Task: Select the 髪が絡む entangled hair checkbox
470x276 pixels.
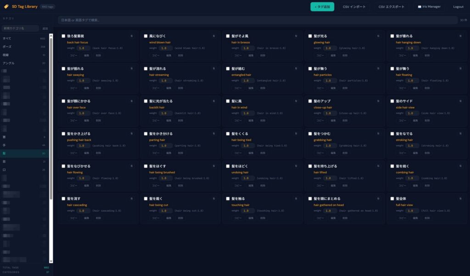Action: pos(228,68)
